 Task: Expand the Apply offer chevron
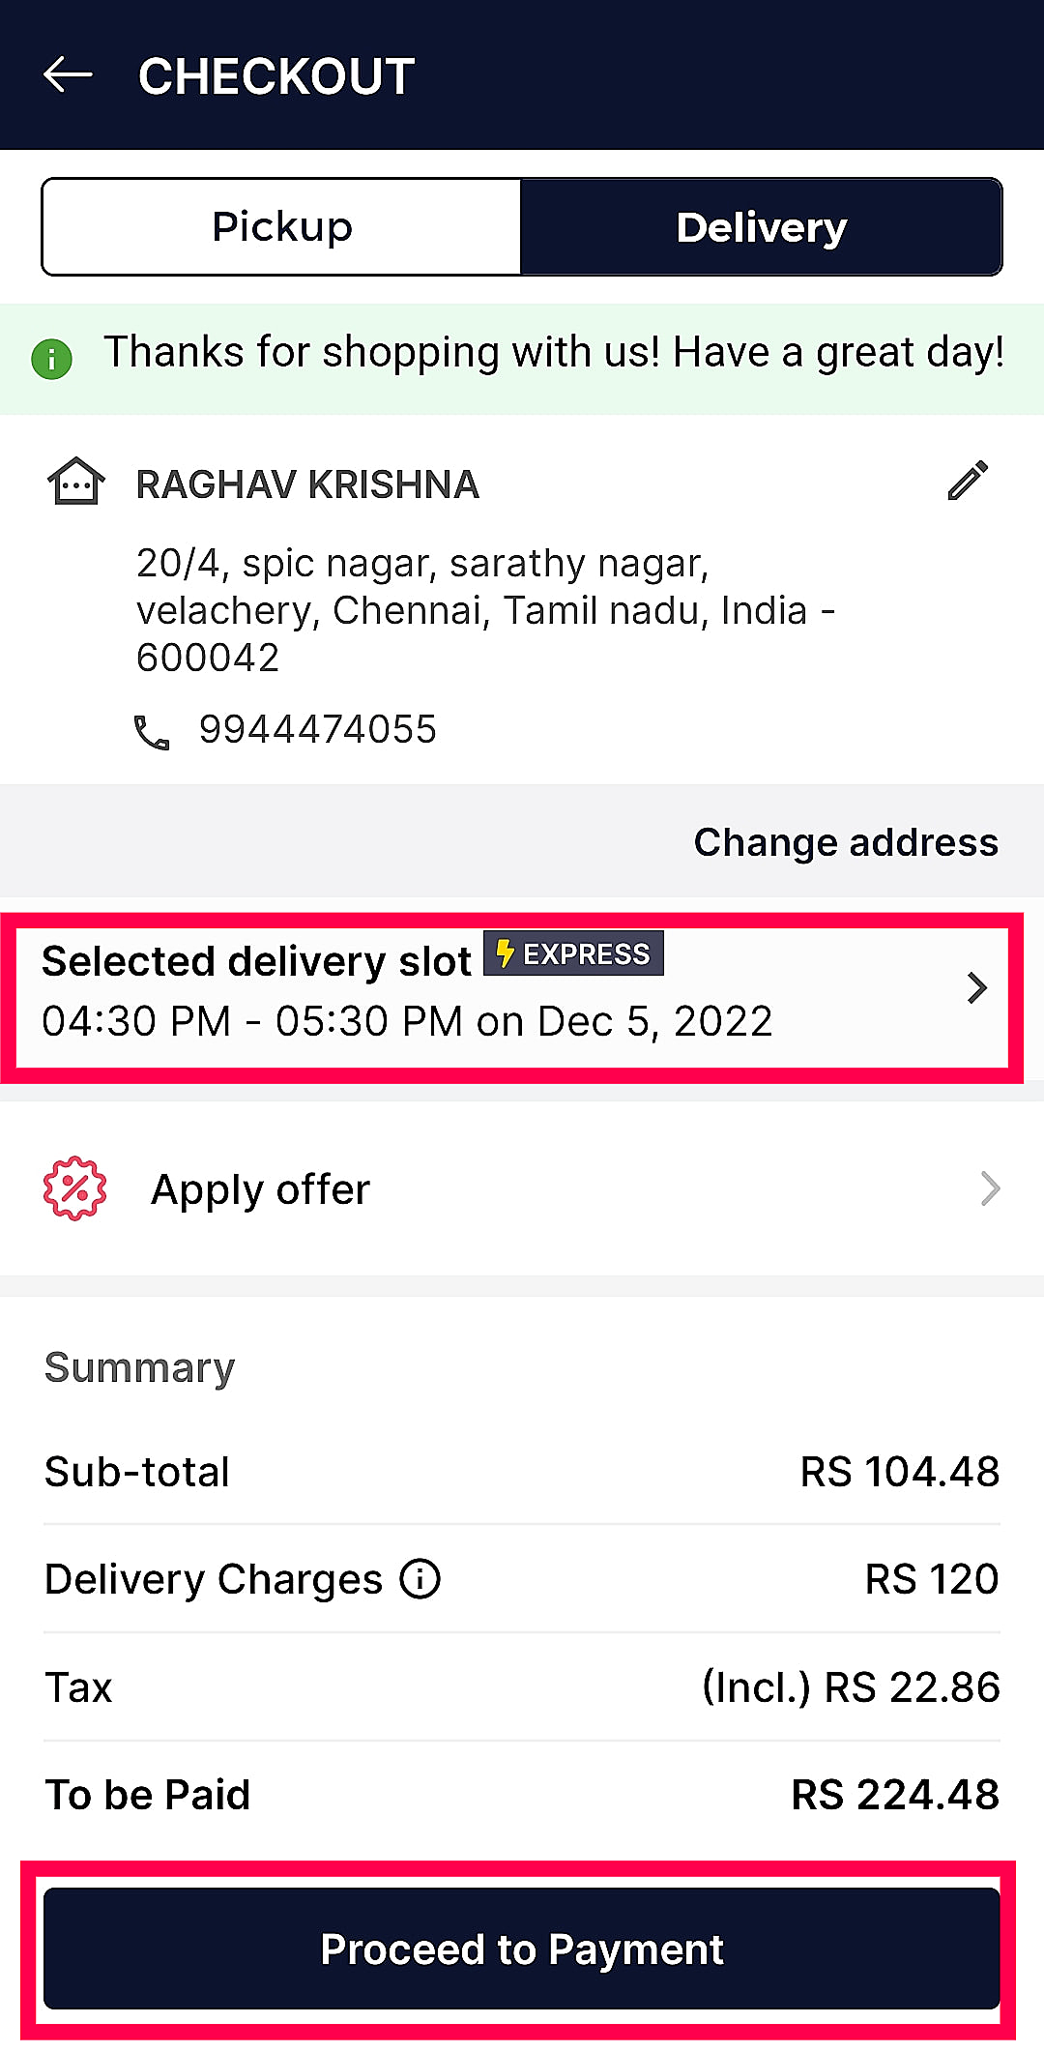(990, 1188)
